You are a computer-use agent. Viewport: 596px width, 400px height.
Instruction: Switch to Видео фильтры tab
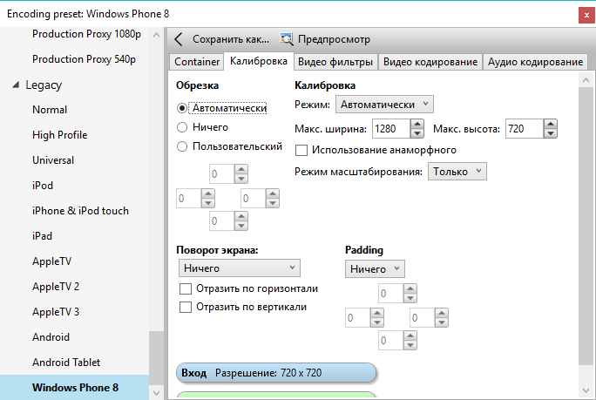click(x=335, y=62)
